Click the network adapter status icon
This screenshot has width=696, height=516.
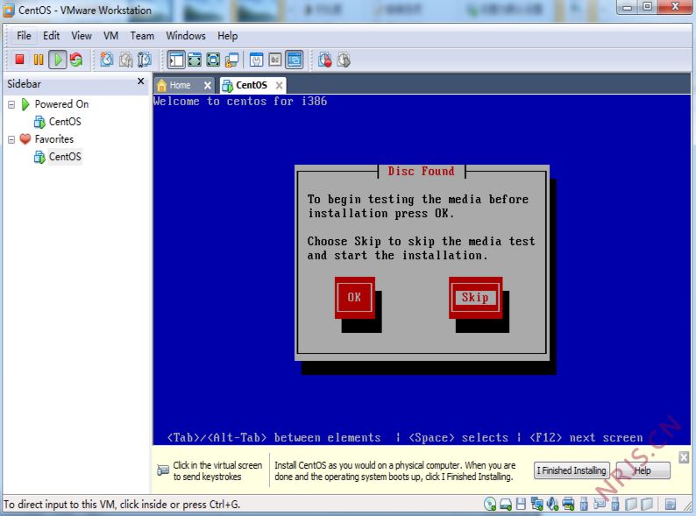click(537, 504)
